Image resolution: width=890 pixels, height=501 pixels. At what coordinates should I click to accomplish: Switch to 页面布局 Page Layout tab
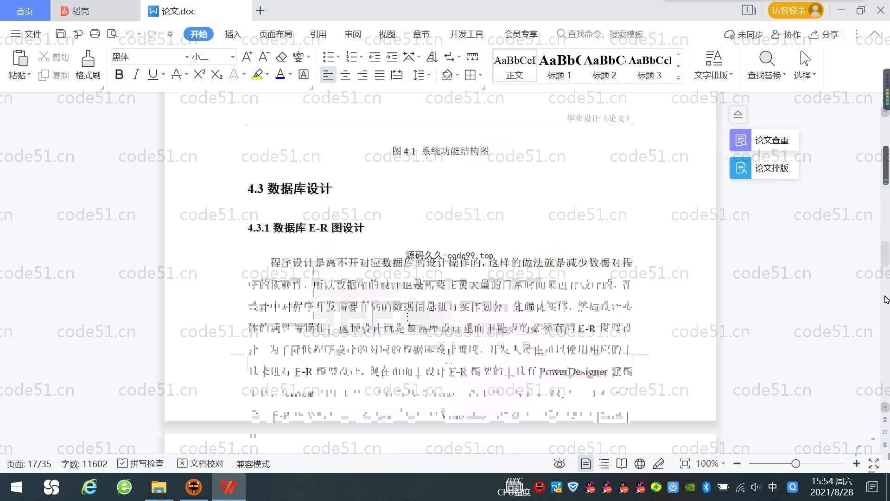275,34
